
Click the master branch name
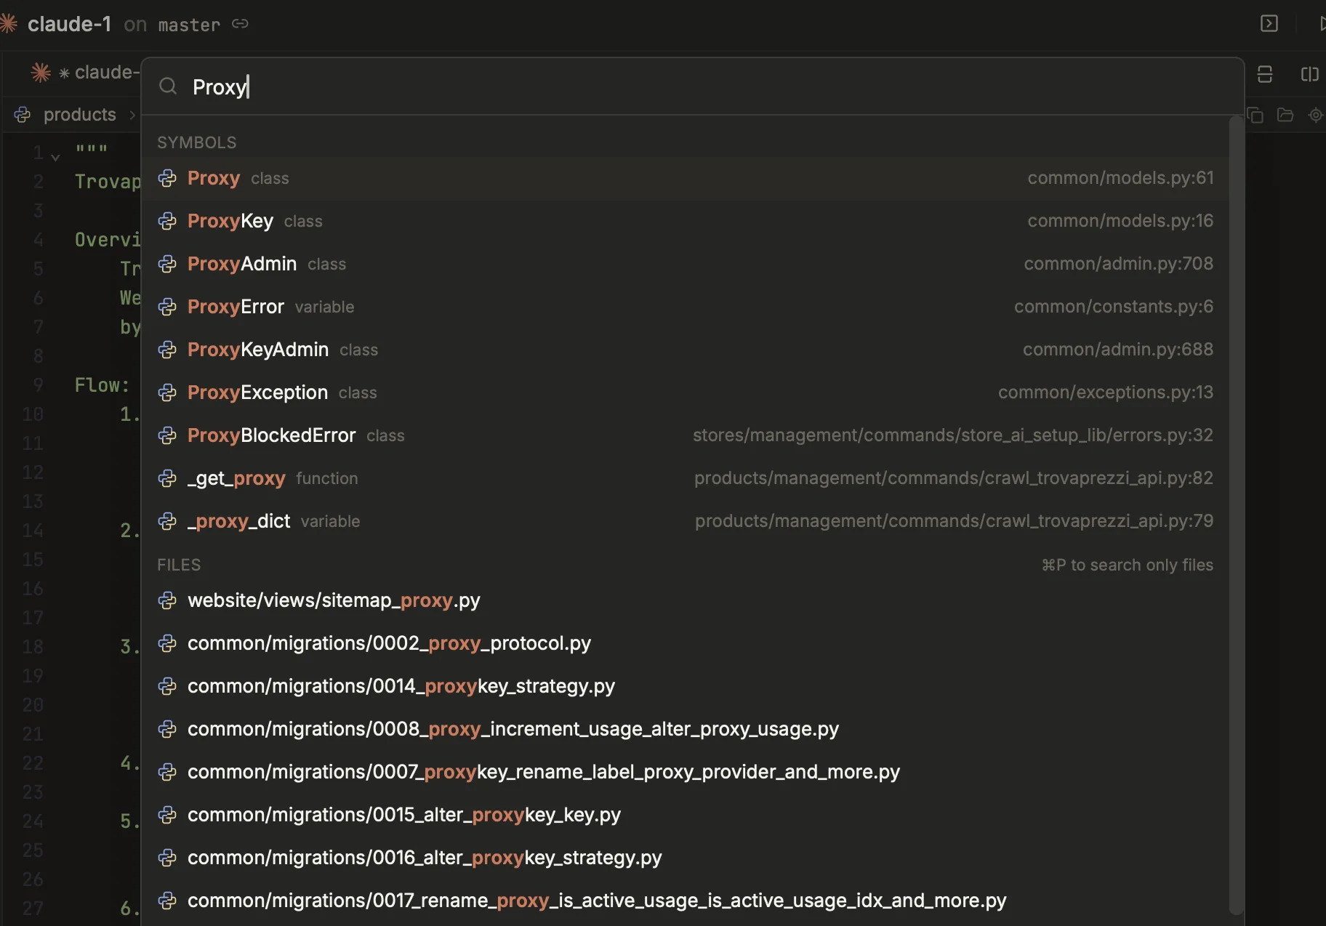click(x=189, y=25)
